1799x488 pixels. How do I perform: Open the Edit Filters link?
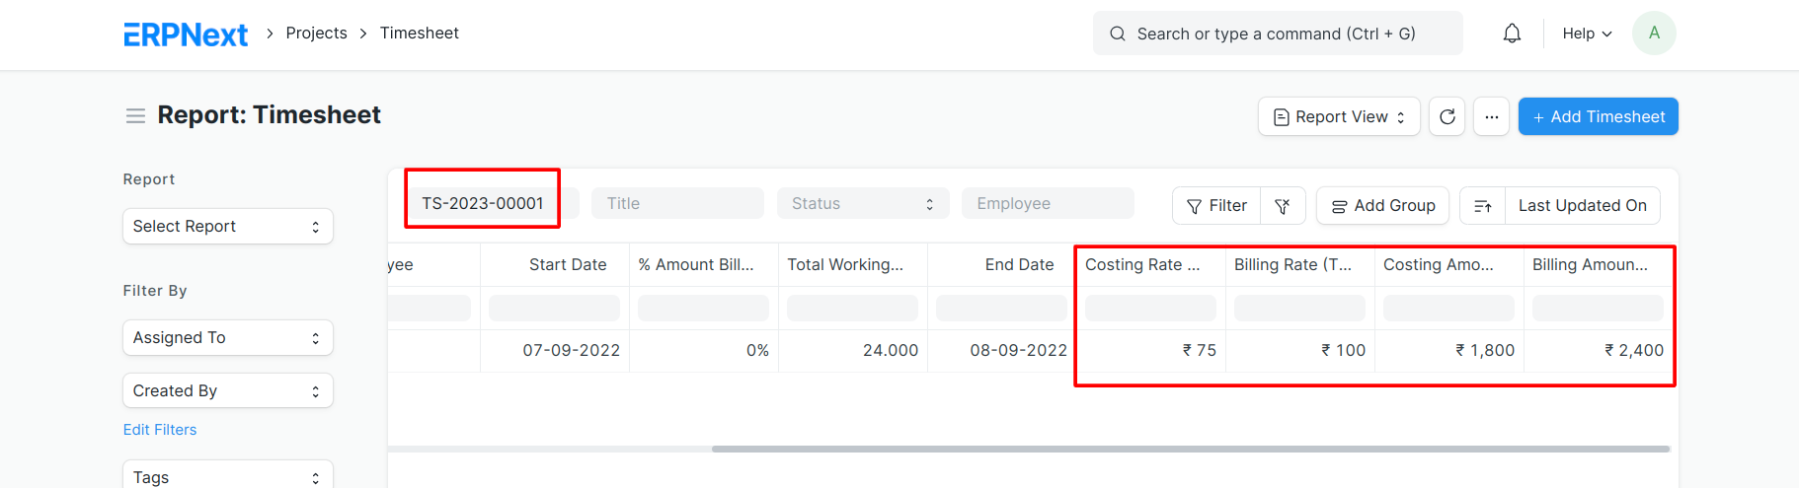[160, 430]
